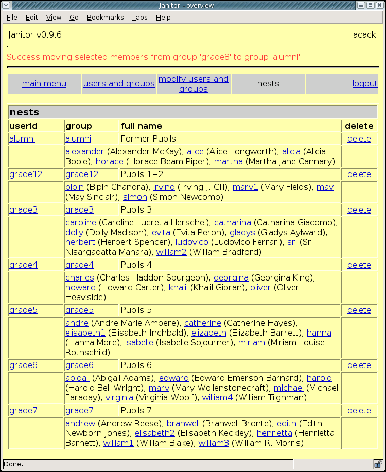The height and width of the screenshot is (472, 386).
Task: Click the logout link
Action: coord(364,84)
